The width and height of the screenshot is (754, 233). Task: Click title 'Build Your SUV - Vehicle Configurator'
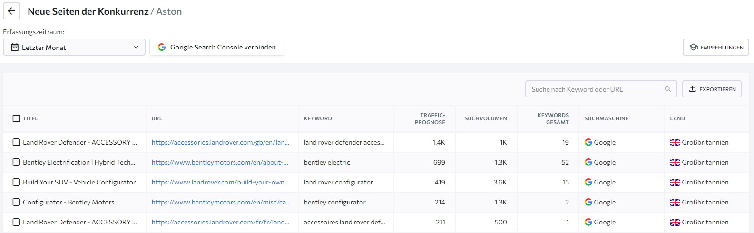79,182
